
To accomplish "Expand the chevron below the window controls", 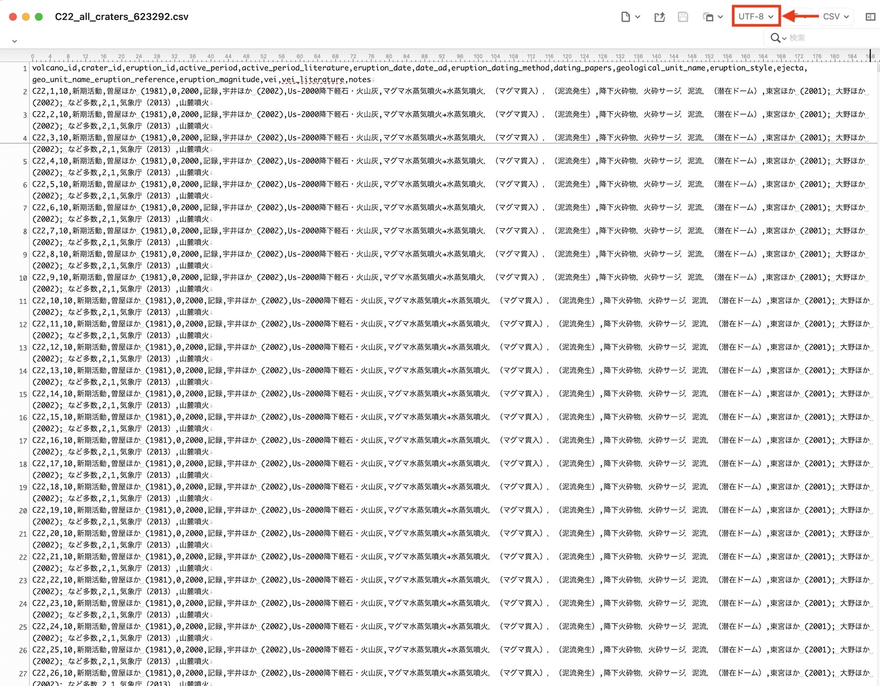I will (x=14, y=41).
